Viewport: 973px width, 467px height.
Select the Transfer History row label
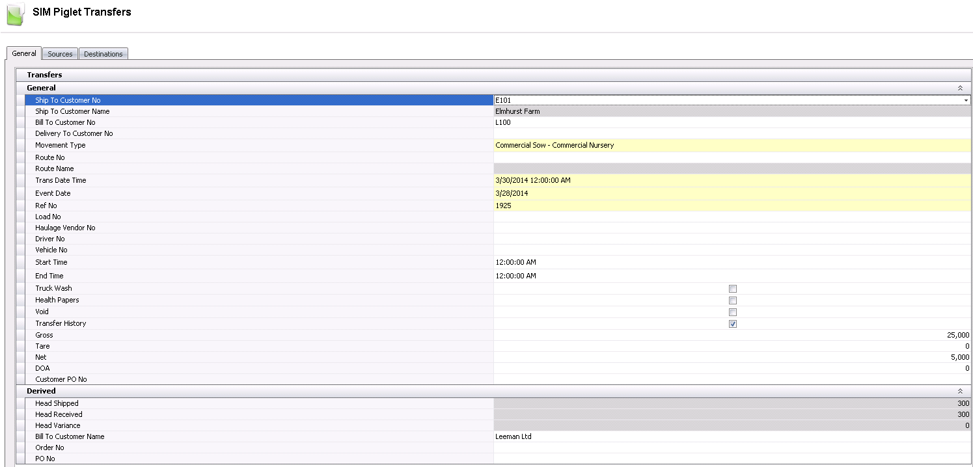61,323
